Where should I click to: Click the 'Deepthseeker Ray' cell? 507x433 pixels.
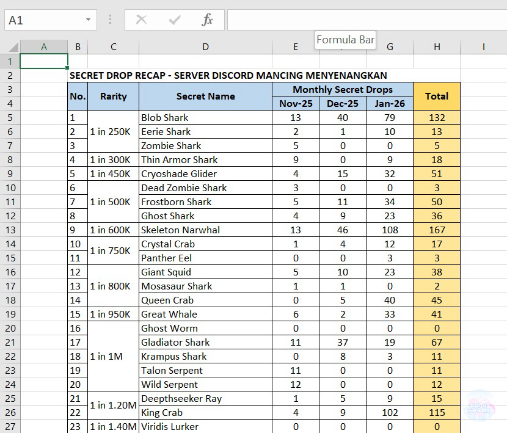coord(205,399)
